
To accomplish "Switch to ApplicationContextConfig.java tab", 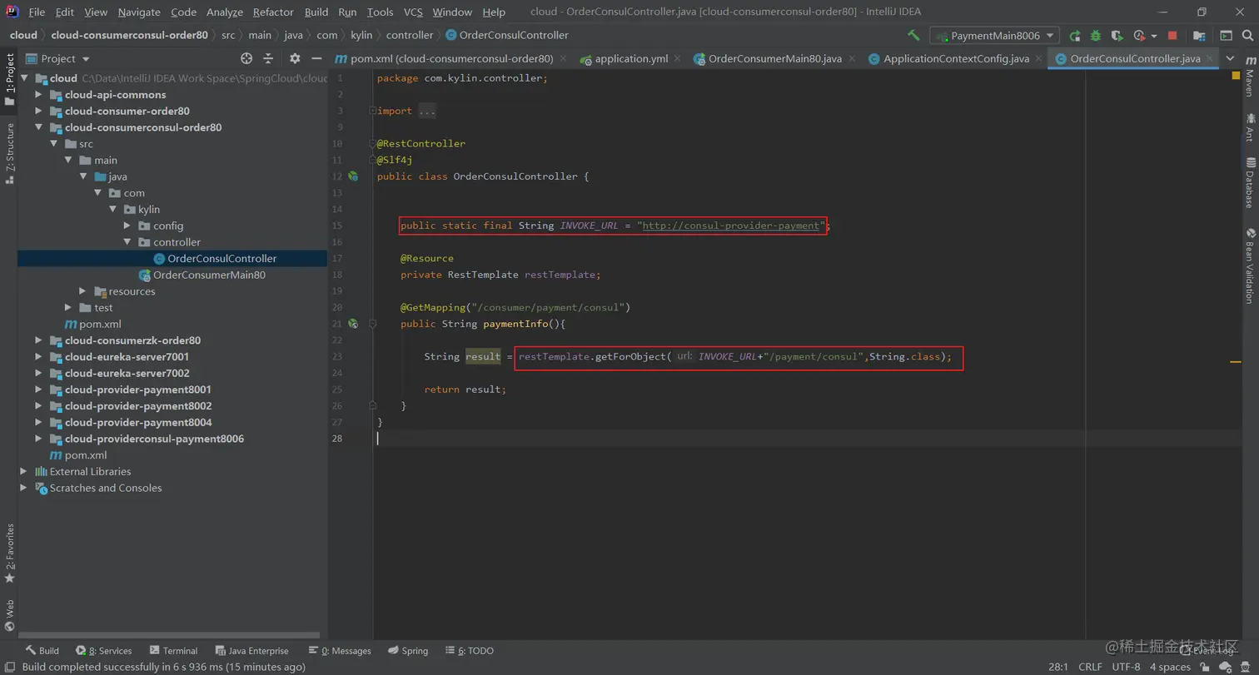I will [x=956, y=59].
